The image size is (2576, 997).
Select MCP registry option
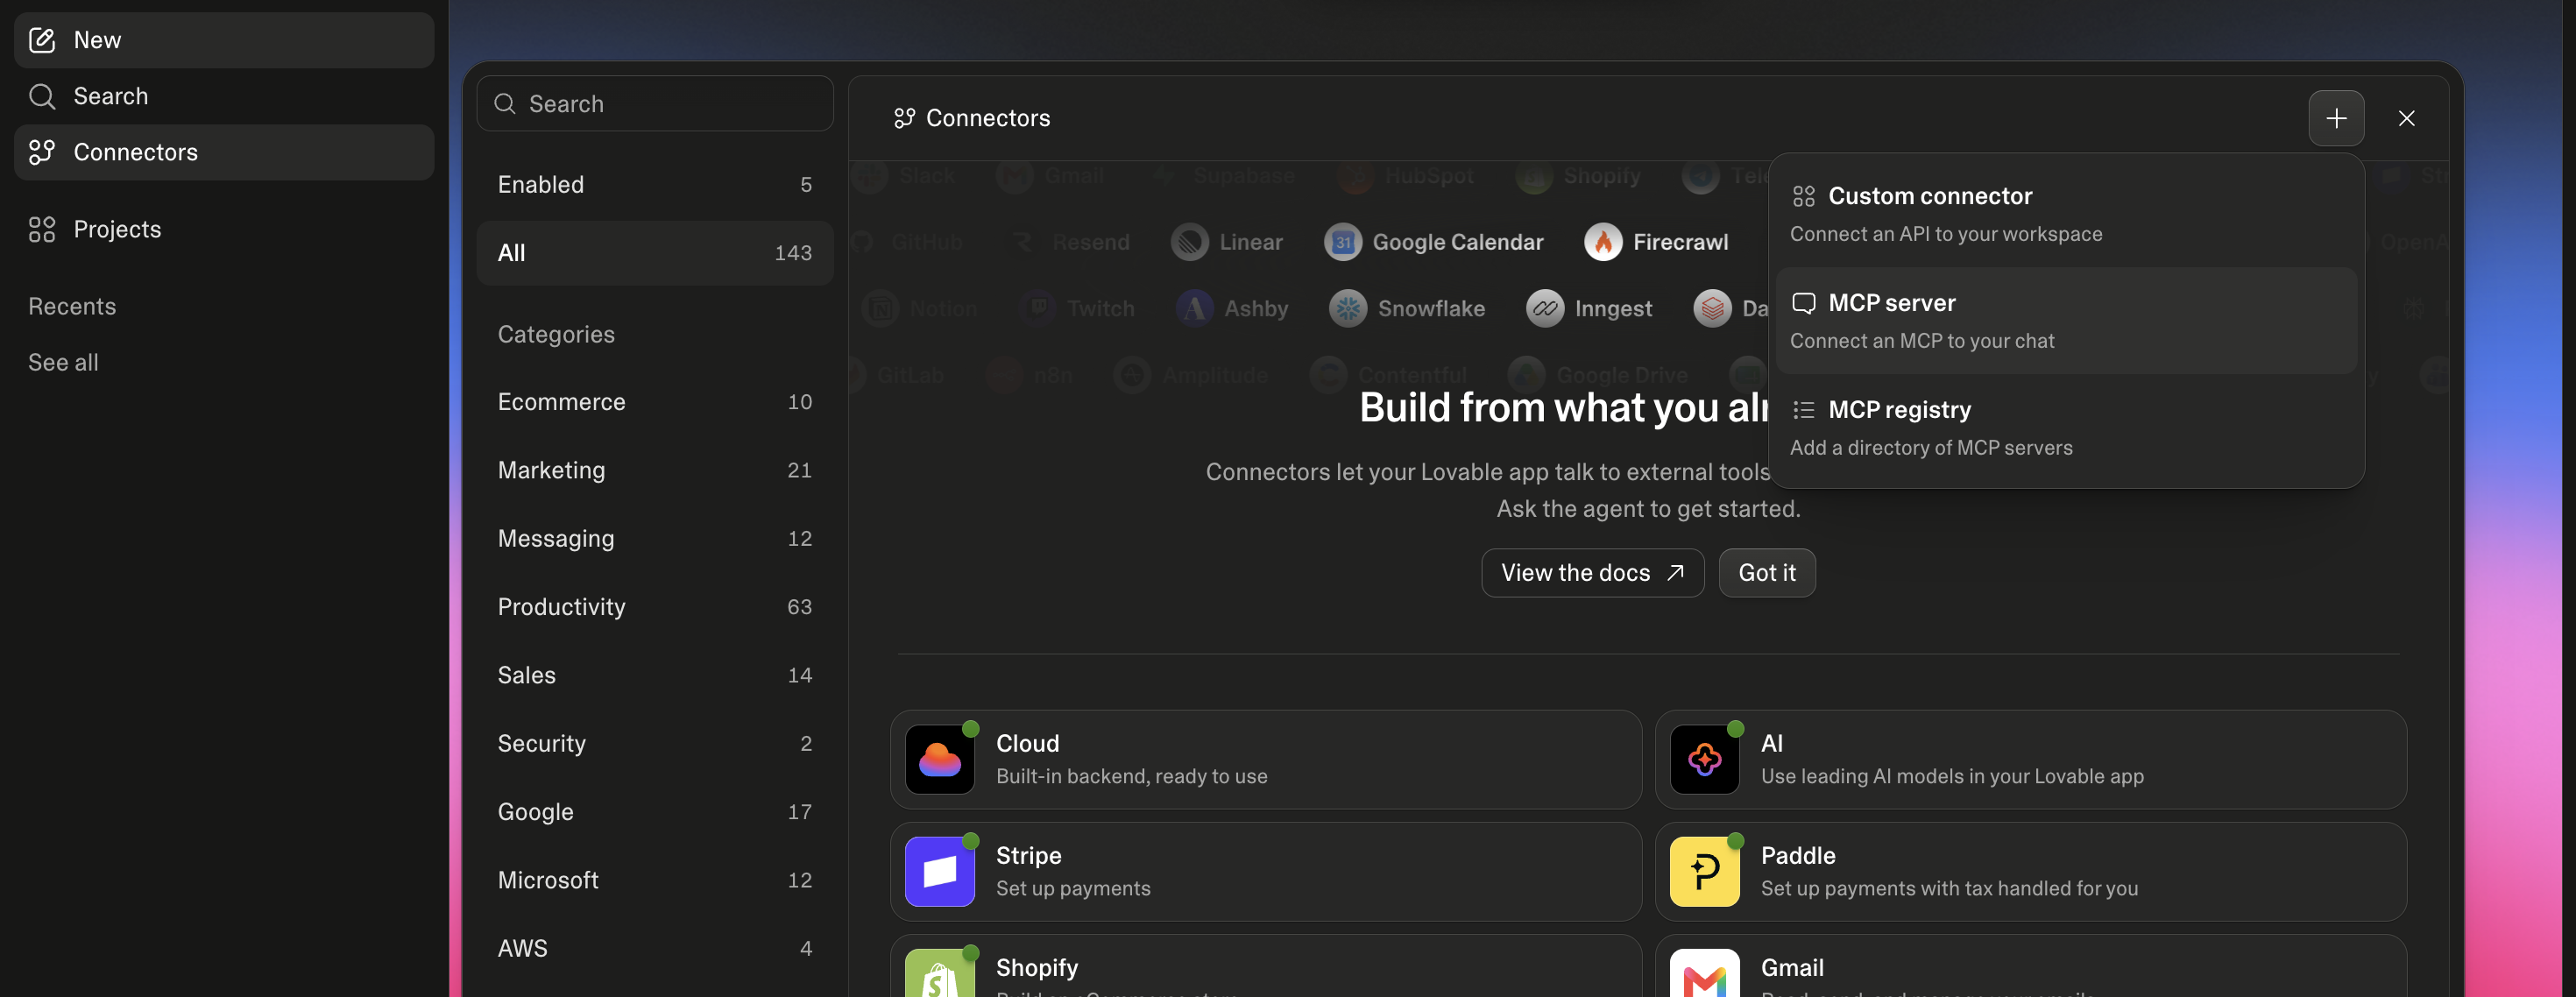click(x=2066, y=427)
